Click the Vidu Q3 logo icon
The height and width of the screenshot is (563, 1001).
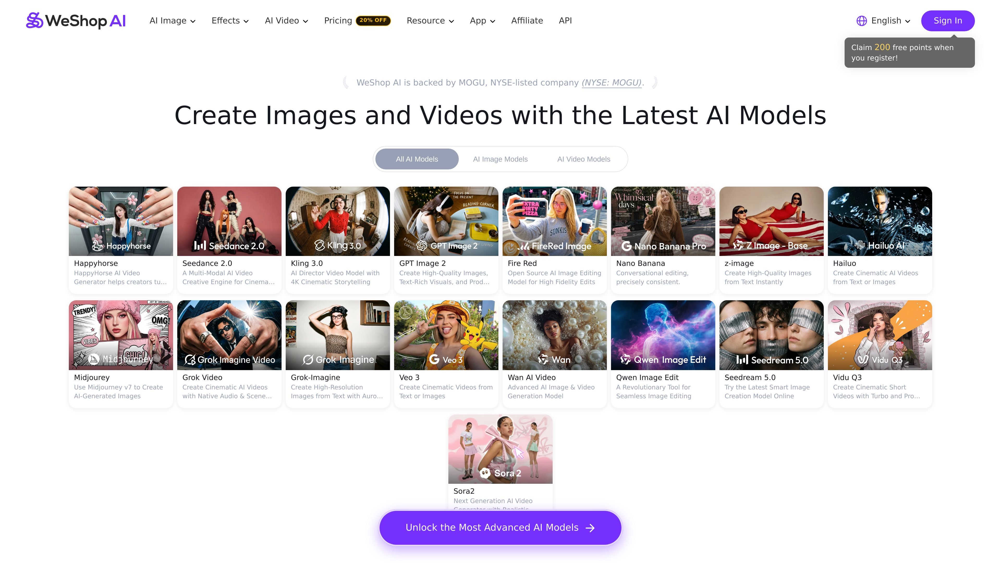[863, 360]
